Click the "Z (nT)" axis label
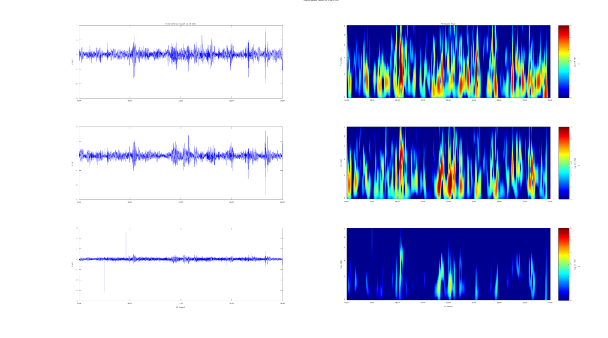Screen dimensions: 608x338 [72, 264]
